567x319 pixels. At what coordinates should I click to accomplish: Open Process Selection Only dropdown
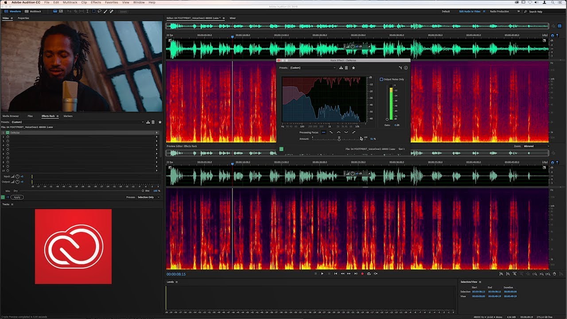coord(148,197)
